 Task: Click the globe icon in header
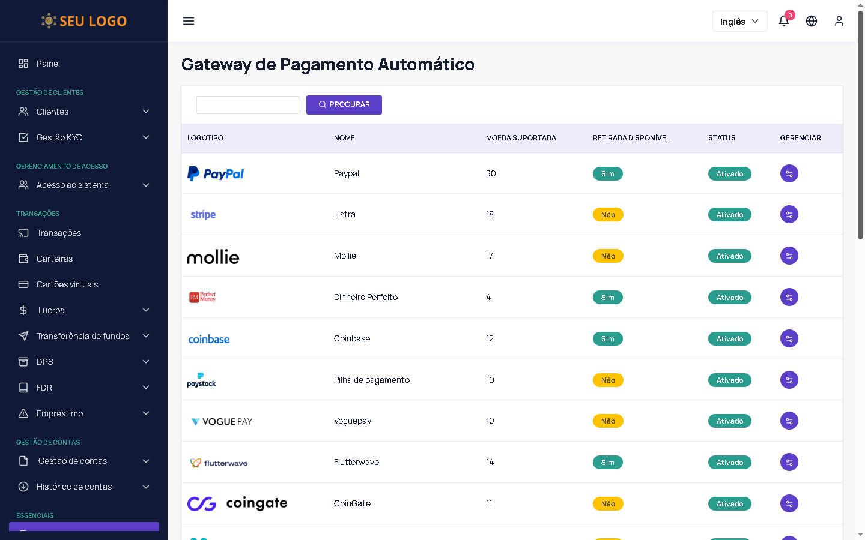pyautogui.click(x=812, y=21)
